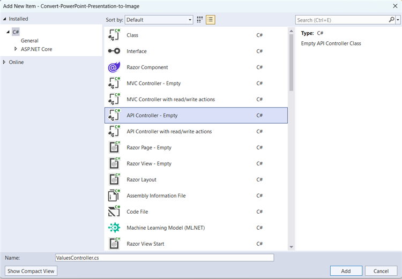
Task: Select the Class template icon
Action: pyautogui.click(x=114, y=35)
